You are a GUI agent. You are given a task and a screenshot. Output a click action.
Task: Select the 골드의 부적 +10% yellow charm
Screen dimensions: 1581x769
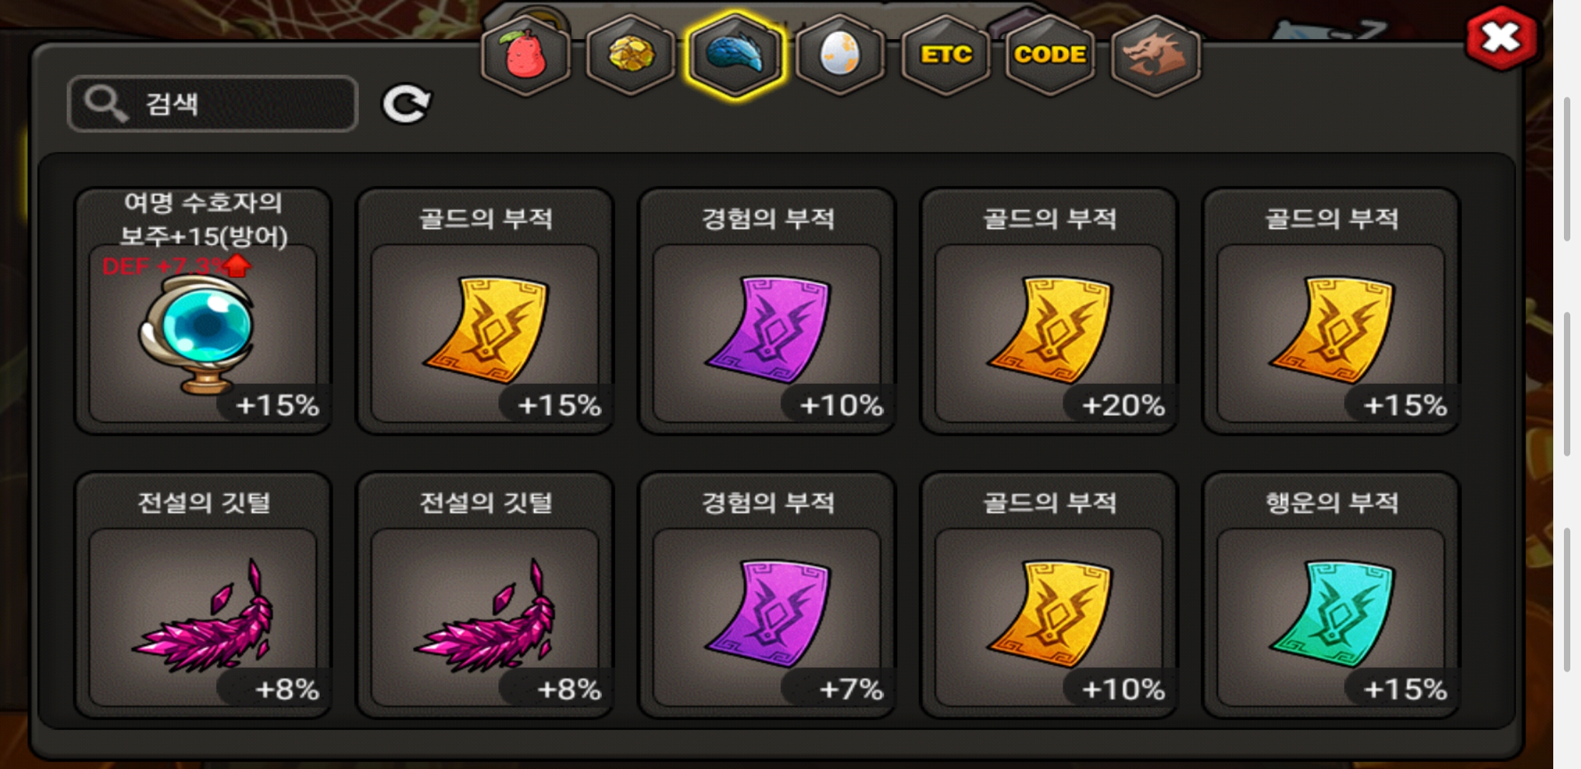tap(1049, 595)
